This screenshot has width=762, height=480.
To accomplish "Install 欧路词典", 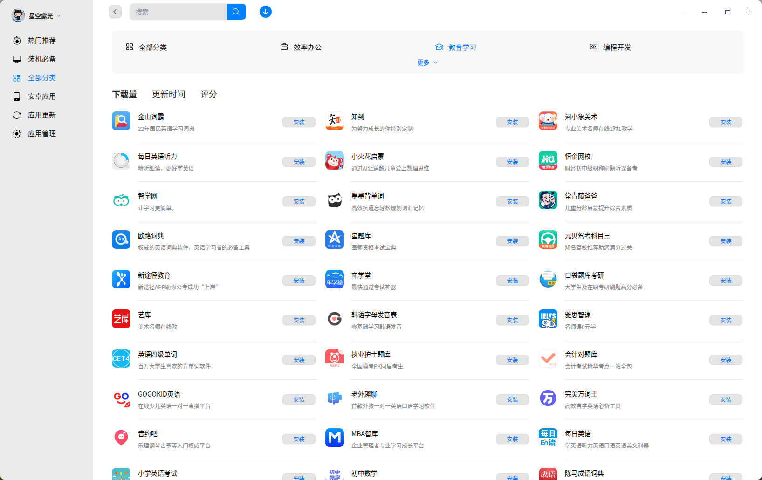I will (x=299, y=241).
